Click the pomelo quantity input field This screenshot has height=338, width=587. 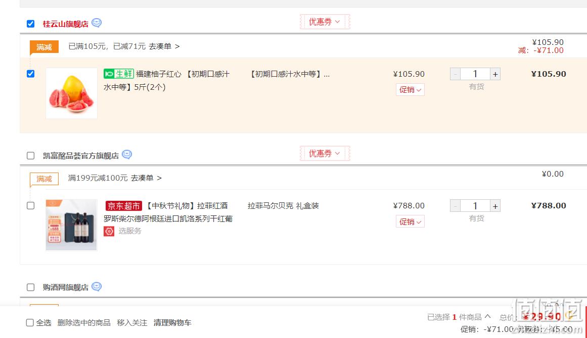click(x=475, y=74)
